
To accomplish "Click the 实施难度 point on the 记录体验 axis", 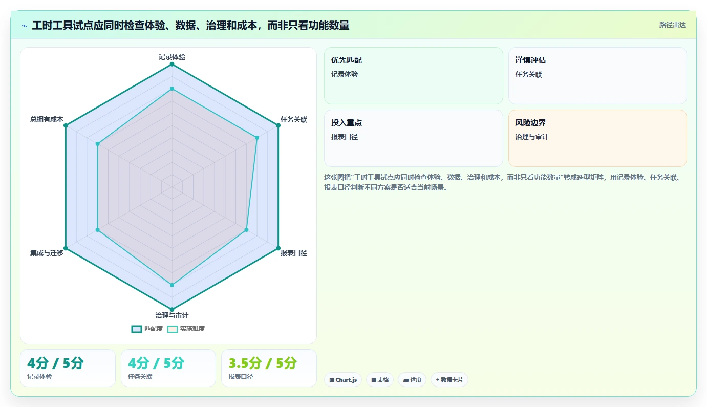I will click(x=172, y=89).
